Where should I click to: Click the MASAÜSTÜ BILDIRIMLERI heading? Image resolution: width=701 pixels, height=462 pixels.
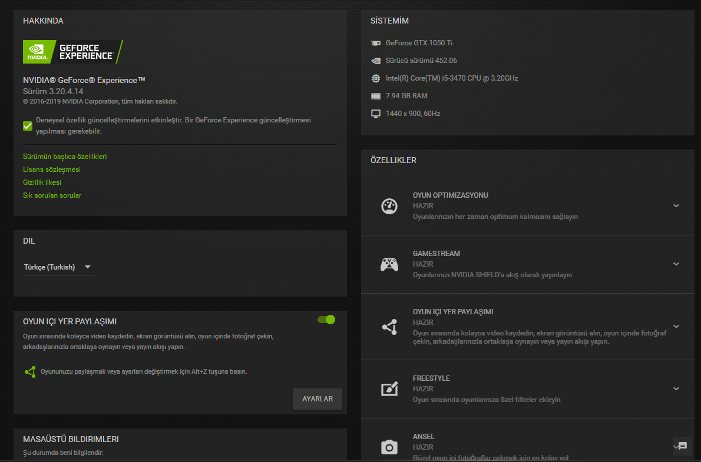(71, 440)
